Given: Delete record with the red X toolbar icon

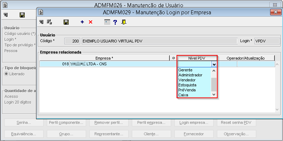Looking at the screenshot, I should tap(91, 22).
